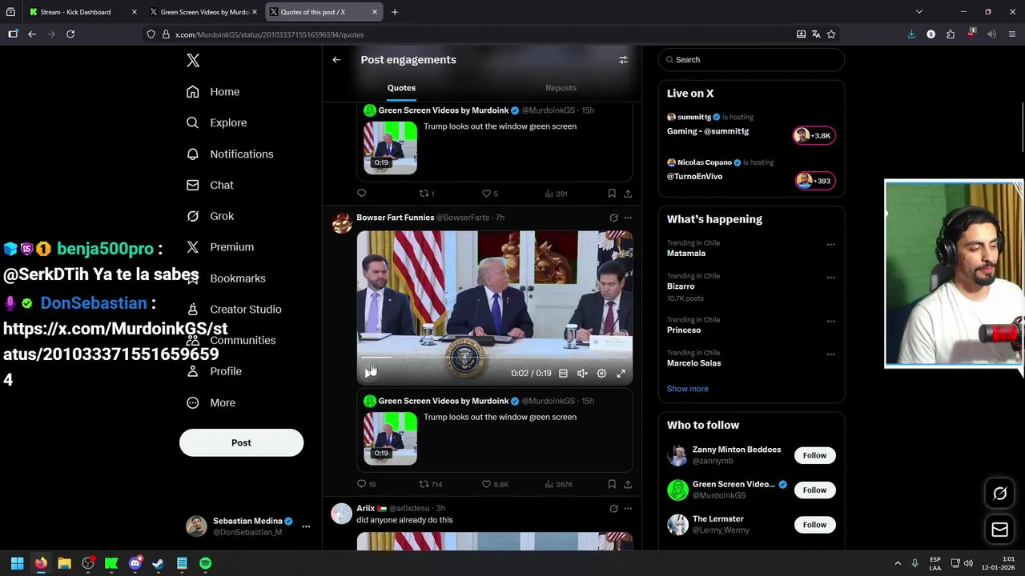View analytics showing 291 views
This screenshot has height=576, width=1025.
click(556, 194)
